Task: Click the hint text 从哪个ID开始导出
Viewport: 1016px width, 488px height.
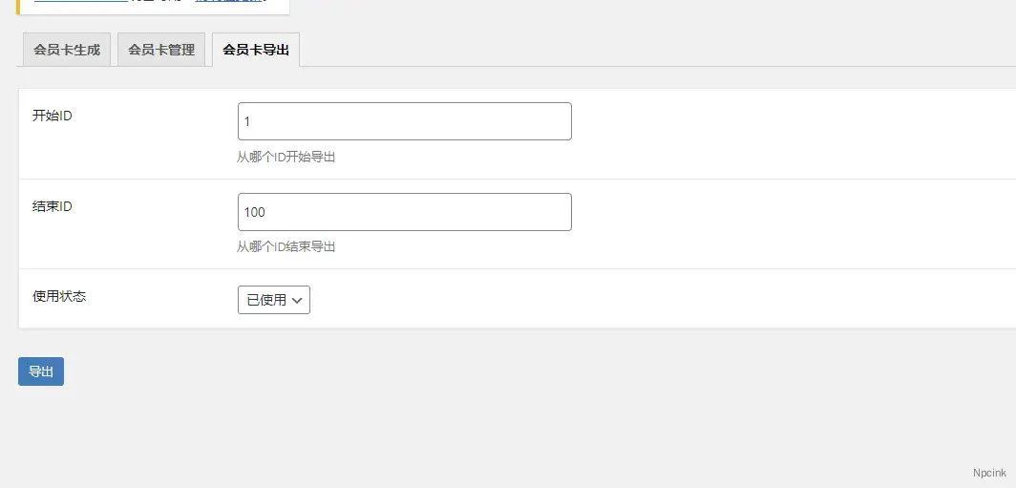Action: [286, 157]
